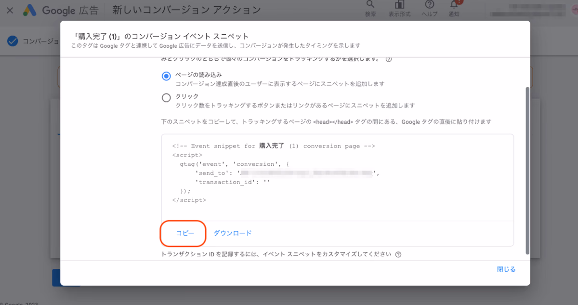Select the クリック radio button

166,98
